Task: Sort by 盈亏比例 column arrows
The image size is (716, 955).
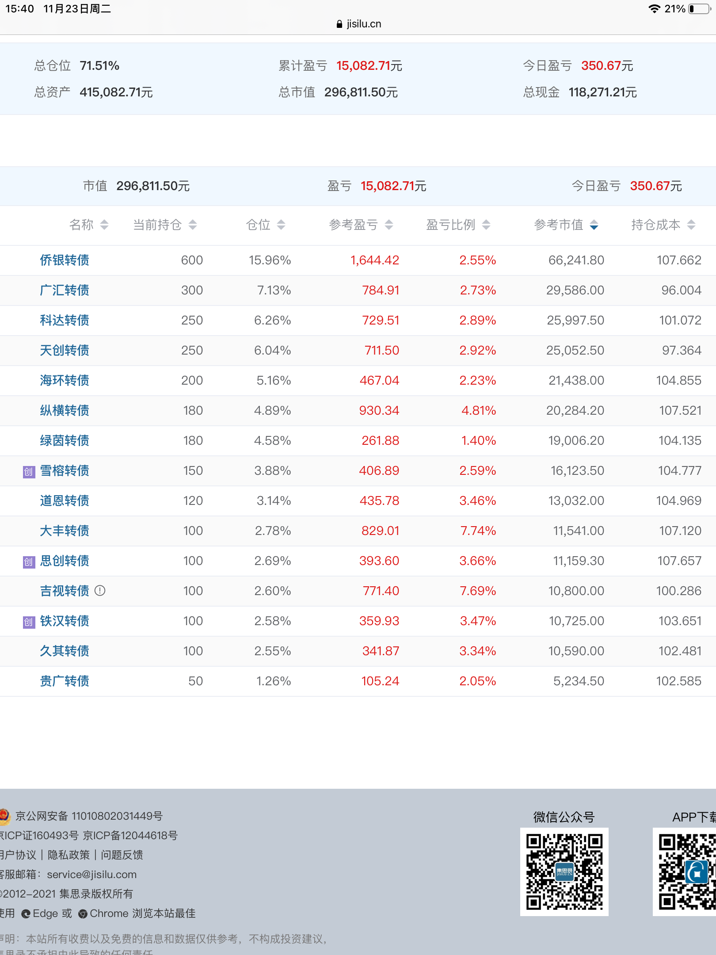Action: point(486,225)
